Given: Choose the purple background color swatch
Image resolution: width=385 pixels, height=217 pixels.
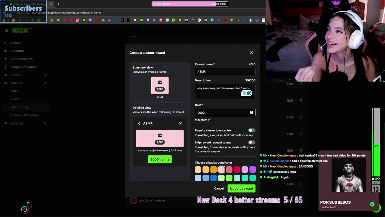Looking at the screenshot, I should [x=253, y=170].
